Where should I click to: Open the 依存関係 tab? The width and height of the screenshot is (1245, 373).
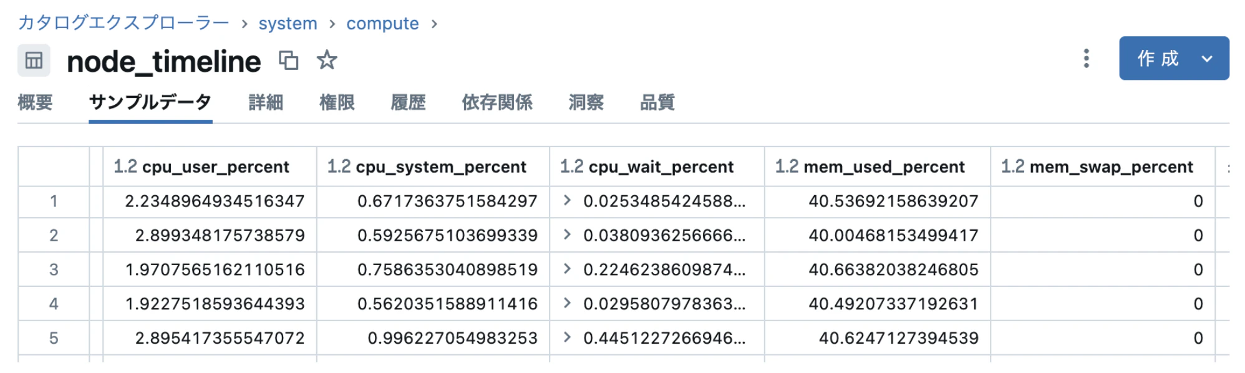tap(497, 102)
